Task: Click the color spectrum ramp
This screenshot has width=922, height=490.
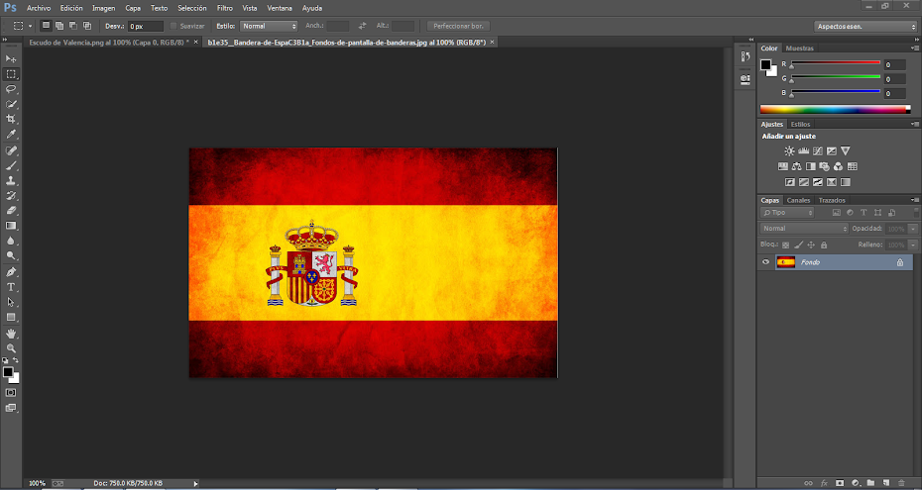Action: tap(835, 109)
